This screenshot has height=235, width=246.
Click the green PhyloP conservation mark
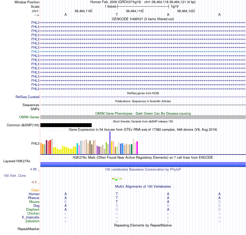tap(116, 180)
